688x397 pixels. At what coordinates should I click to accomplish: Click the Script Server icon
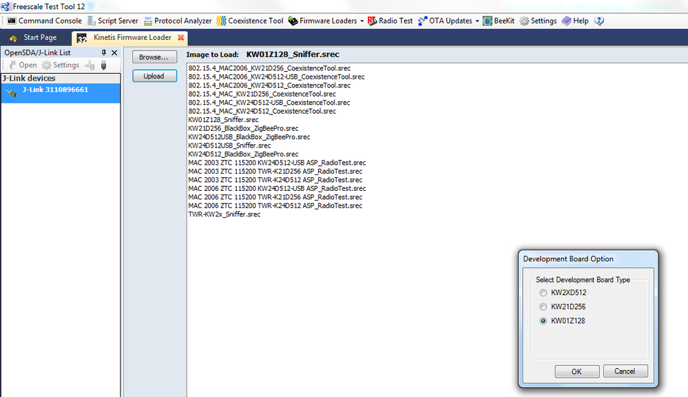click(x=92, y=21)
